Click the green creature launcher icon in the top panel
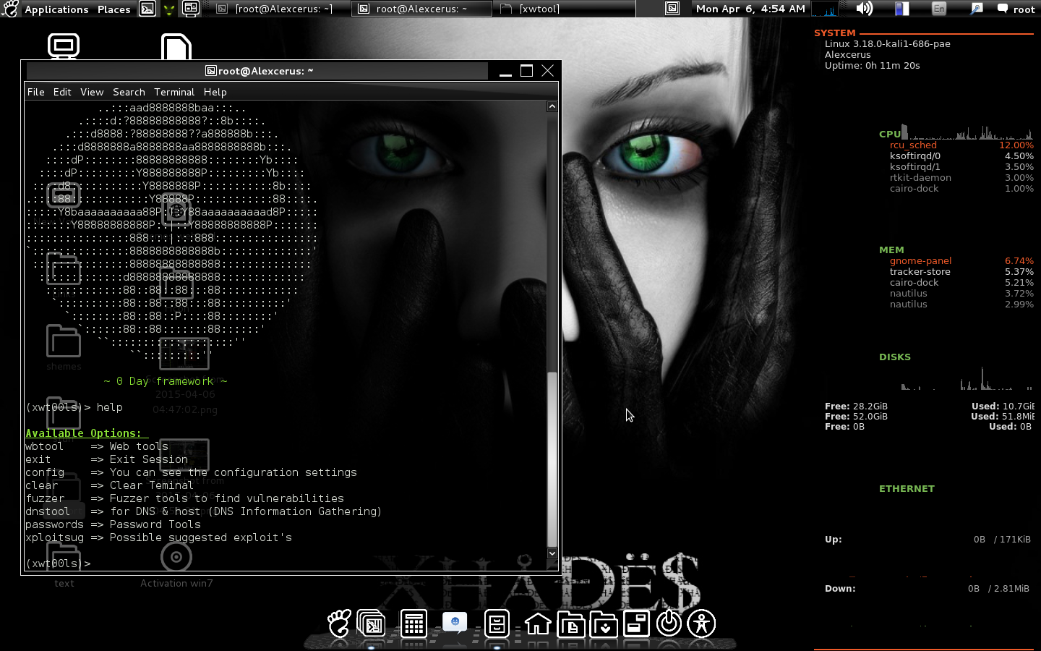 click(x=169, y=9)
